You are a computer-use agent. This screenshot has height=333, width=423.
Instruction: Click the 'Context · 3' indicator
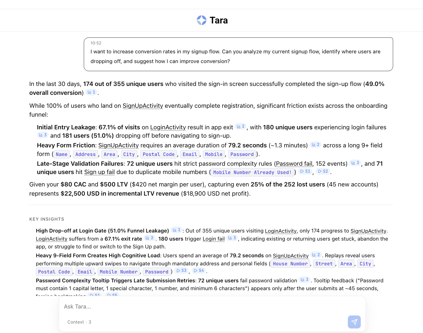point(79,322)
